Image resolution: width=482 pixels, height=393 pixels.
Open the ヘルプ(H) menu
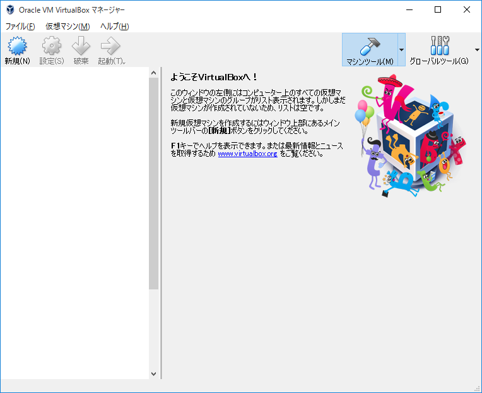114,27
